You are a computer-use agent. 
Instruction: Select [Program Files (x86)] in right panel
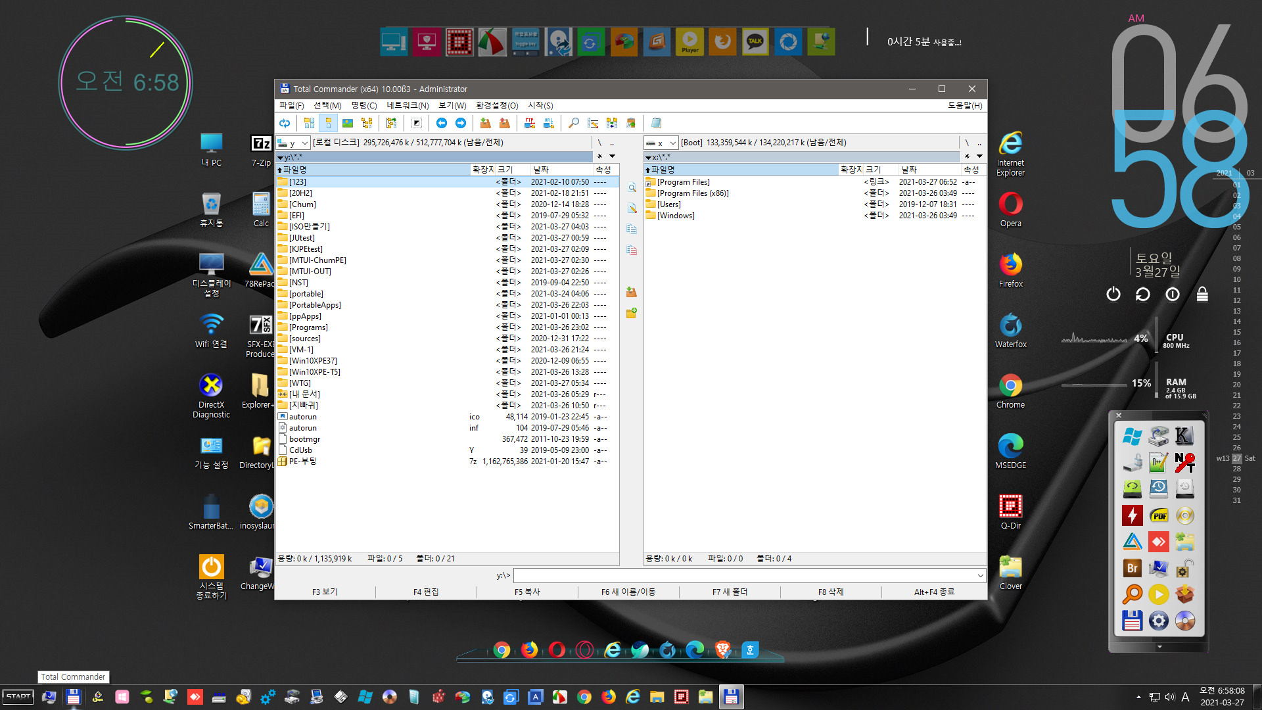pyautogui.click(x=814, y=193)
